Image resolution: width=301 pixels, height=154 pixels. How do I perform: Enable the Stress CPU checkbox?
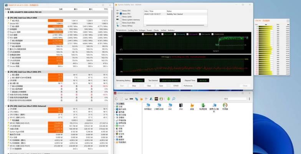121,11
